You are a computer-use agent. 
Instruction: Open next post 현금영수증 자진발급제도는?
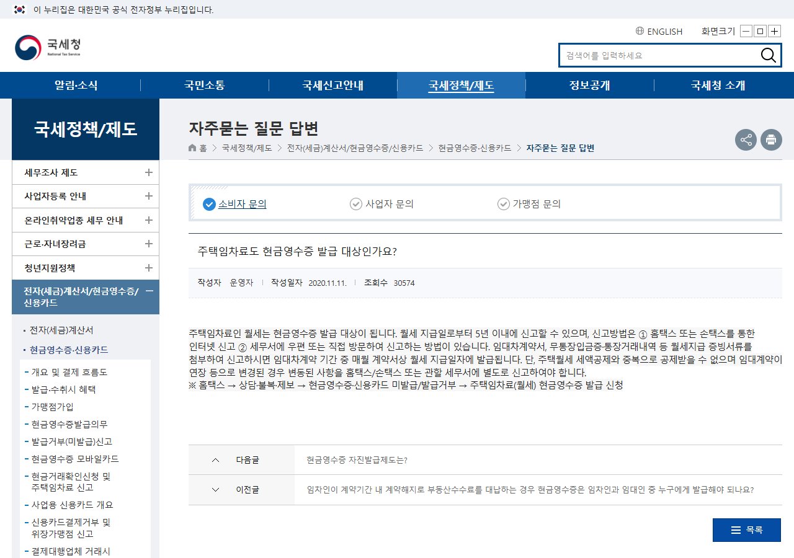(357, 460)
